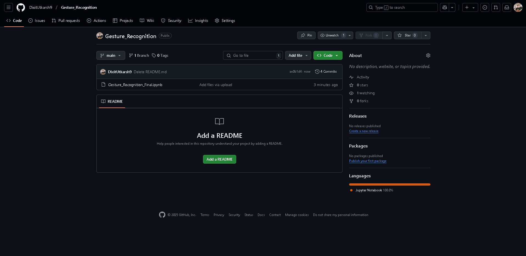Viewport: 526px width, 256px height.
Task: Open the create new plus dropdown
Action: pyautogui.click(x=470, y=7)
